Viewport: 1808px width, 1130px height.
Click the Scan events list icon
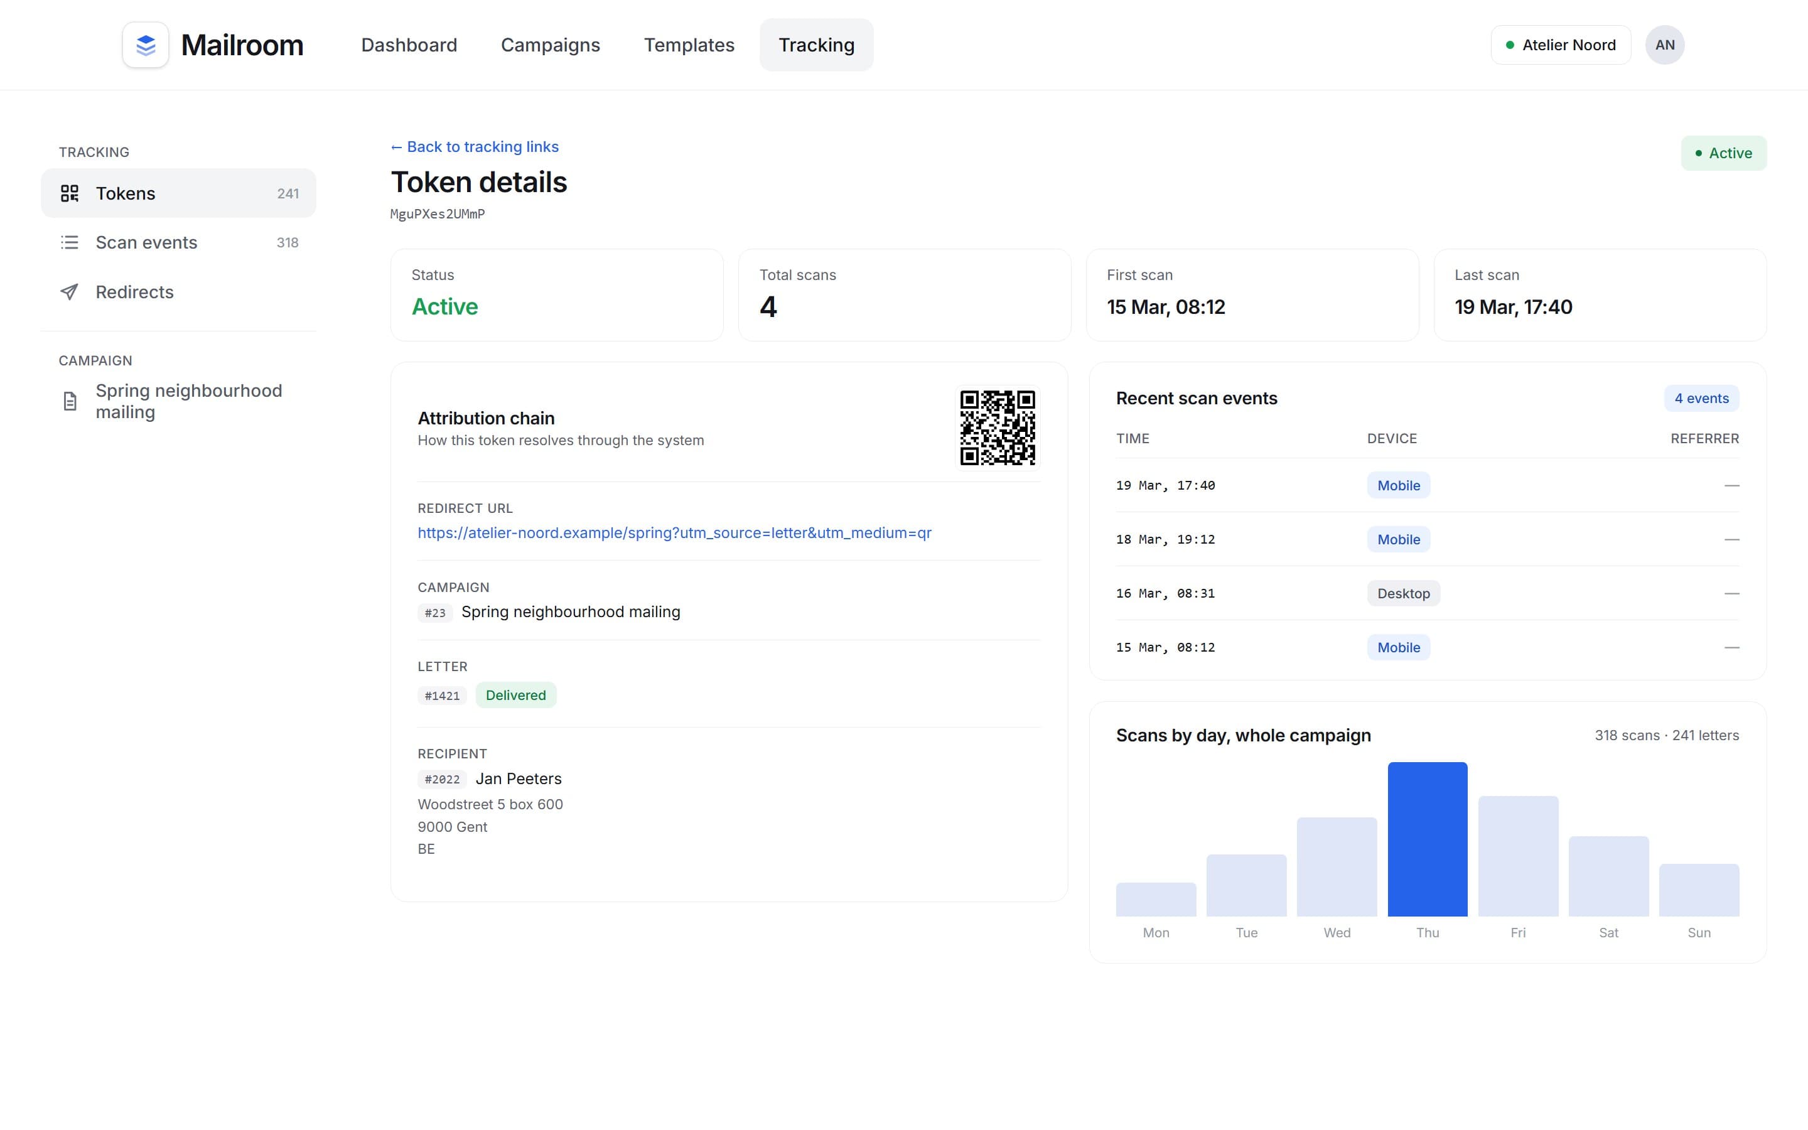pyautogui.click(x=70, y=242)
